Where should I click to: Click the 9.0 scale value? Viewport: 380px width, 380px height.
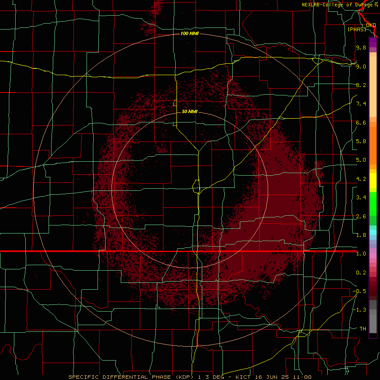click(x=361, y=66)
